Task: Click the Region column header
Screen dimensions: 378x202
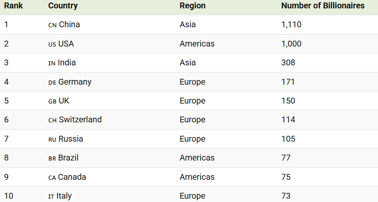Action: coord(193,5)
